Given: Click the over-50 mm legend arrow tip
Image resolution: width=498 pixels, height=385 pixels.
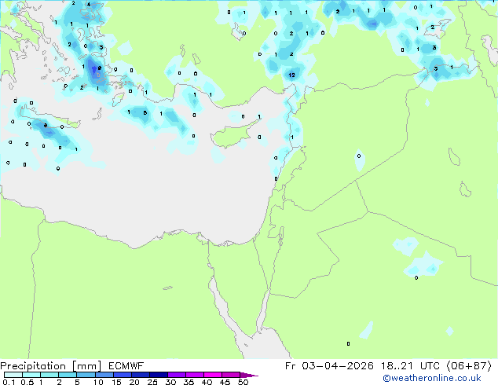Looking at the screenshot, I should click(249, 376).
